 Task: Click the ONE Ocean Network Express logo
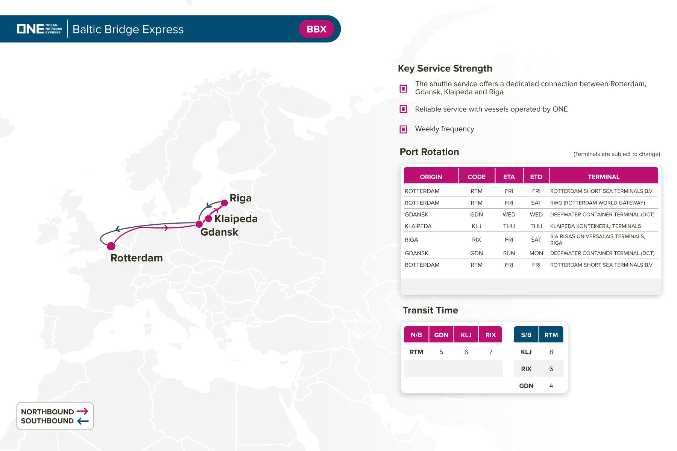point(39,29)
